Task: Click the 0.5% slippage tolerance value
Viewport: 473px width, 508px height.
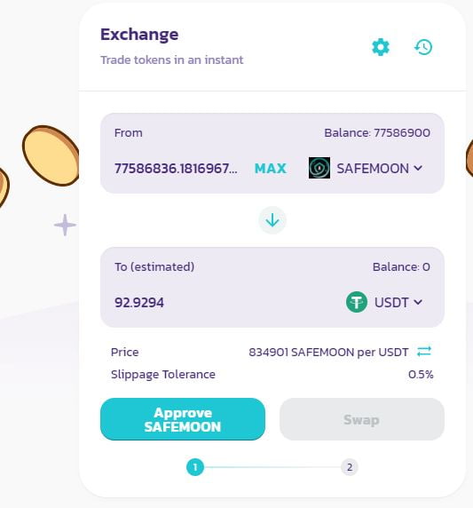Action: tap(421, 375)
